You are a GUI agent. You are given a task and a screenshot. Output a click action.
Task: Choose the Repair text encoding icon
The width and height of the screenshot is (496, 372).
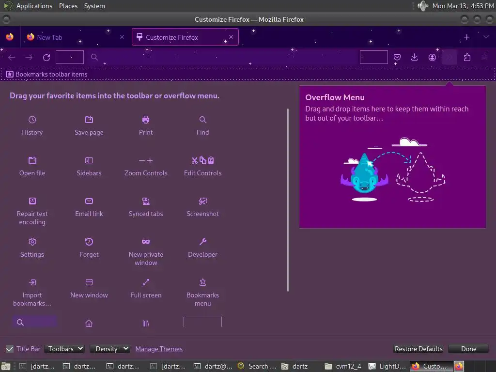[x=32, y=201]
